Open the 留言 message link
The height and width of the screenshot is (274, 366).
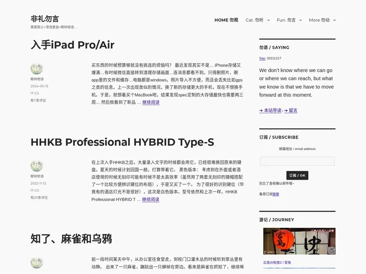(291, 111)
